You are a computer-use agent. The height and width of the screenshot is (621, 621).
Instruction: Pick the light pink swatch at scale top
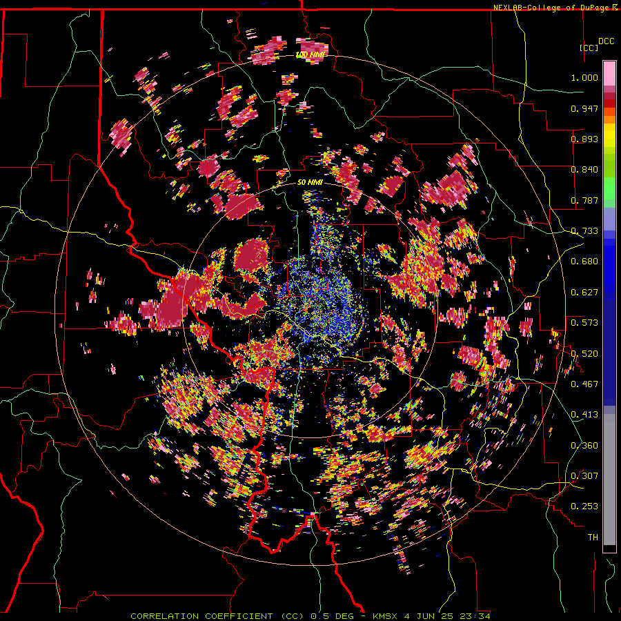click(x=609, y=74)
